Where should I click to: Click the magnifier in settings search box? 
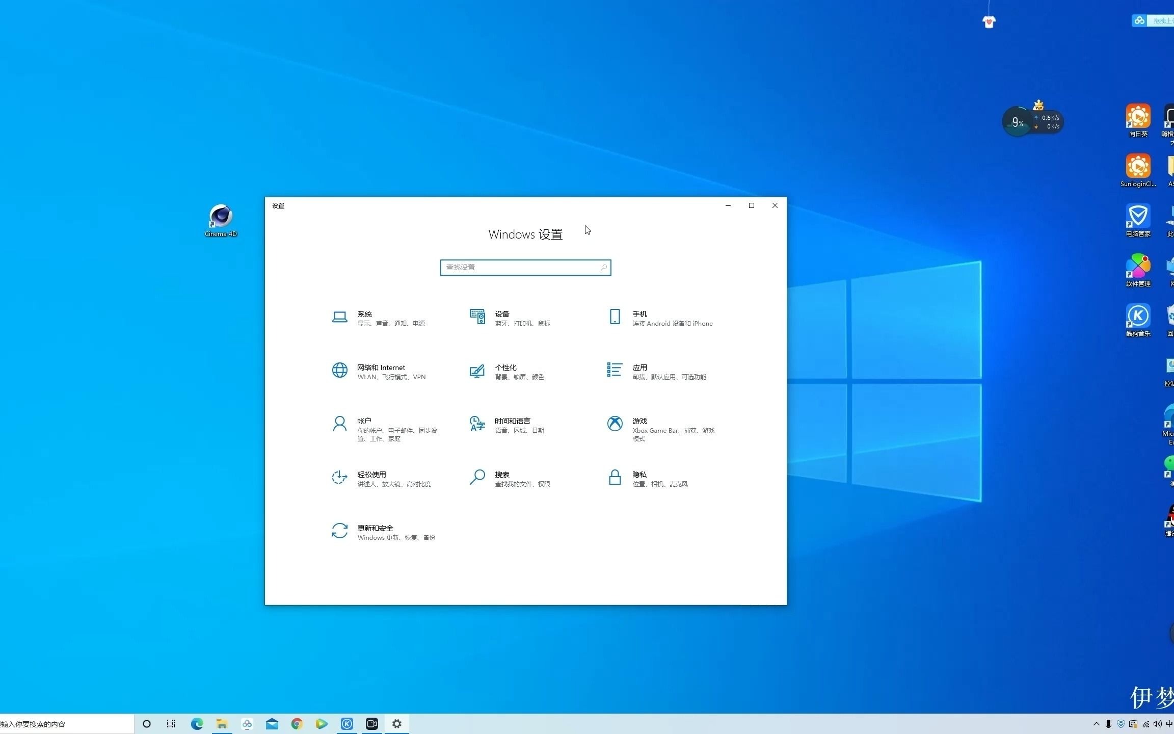click(603, 267)
